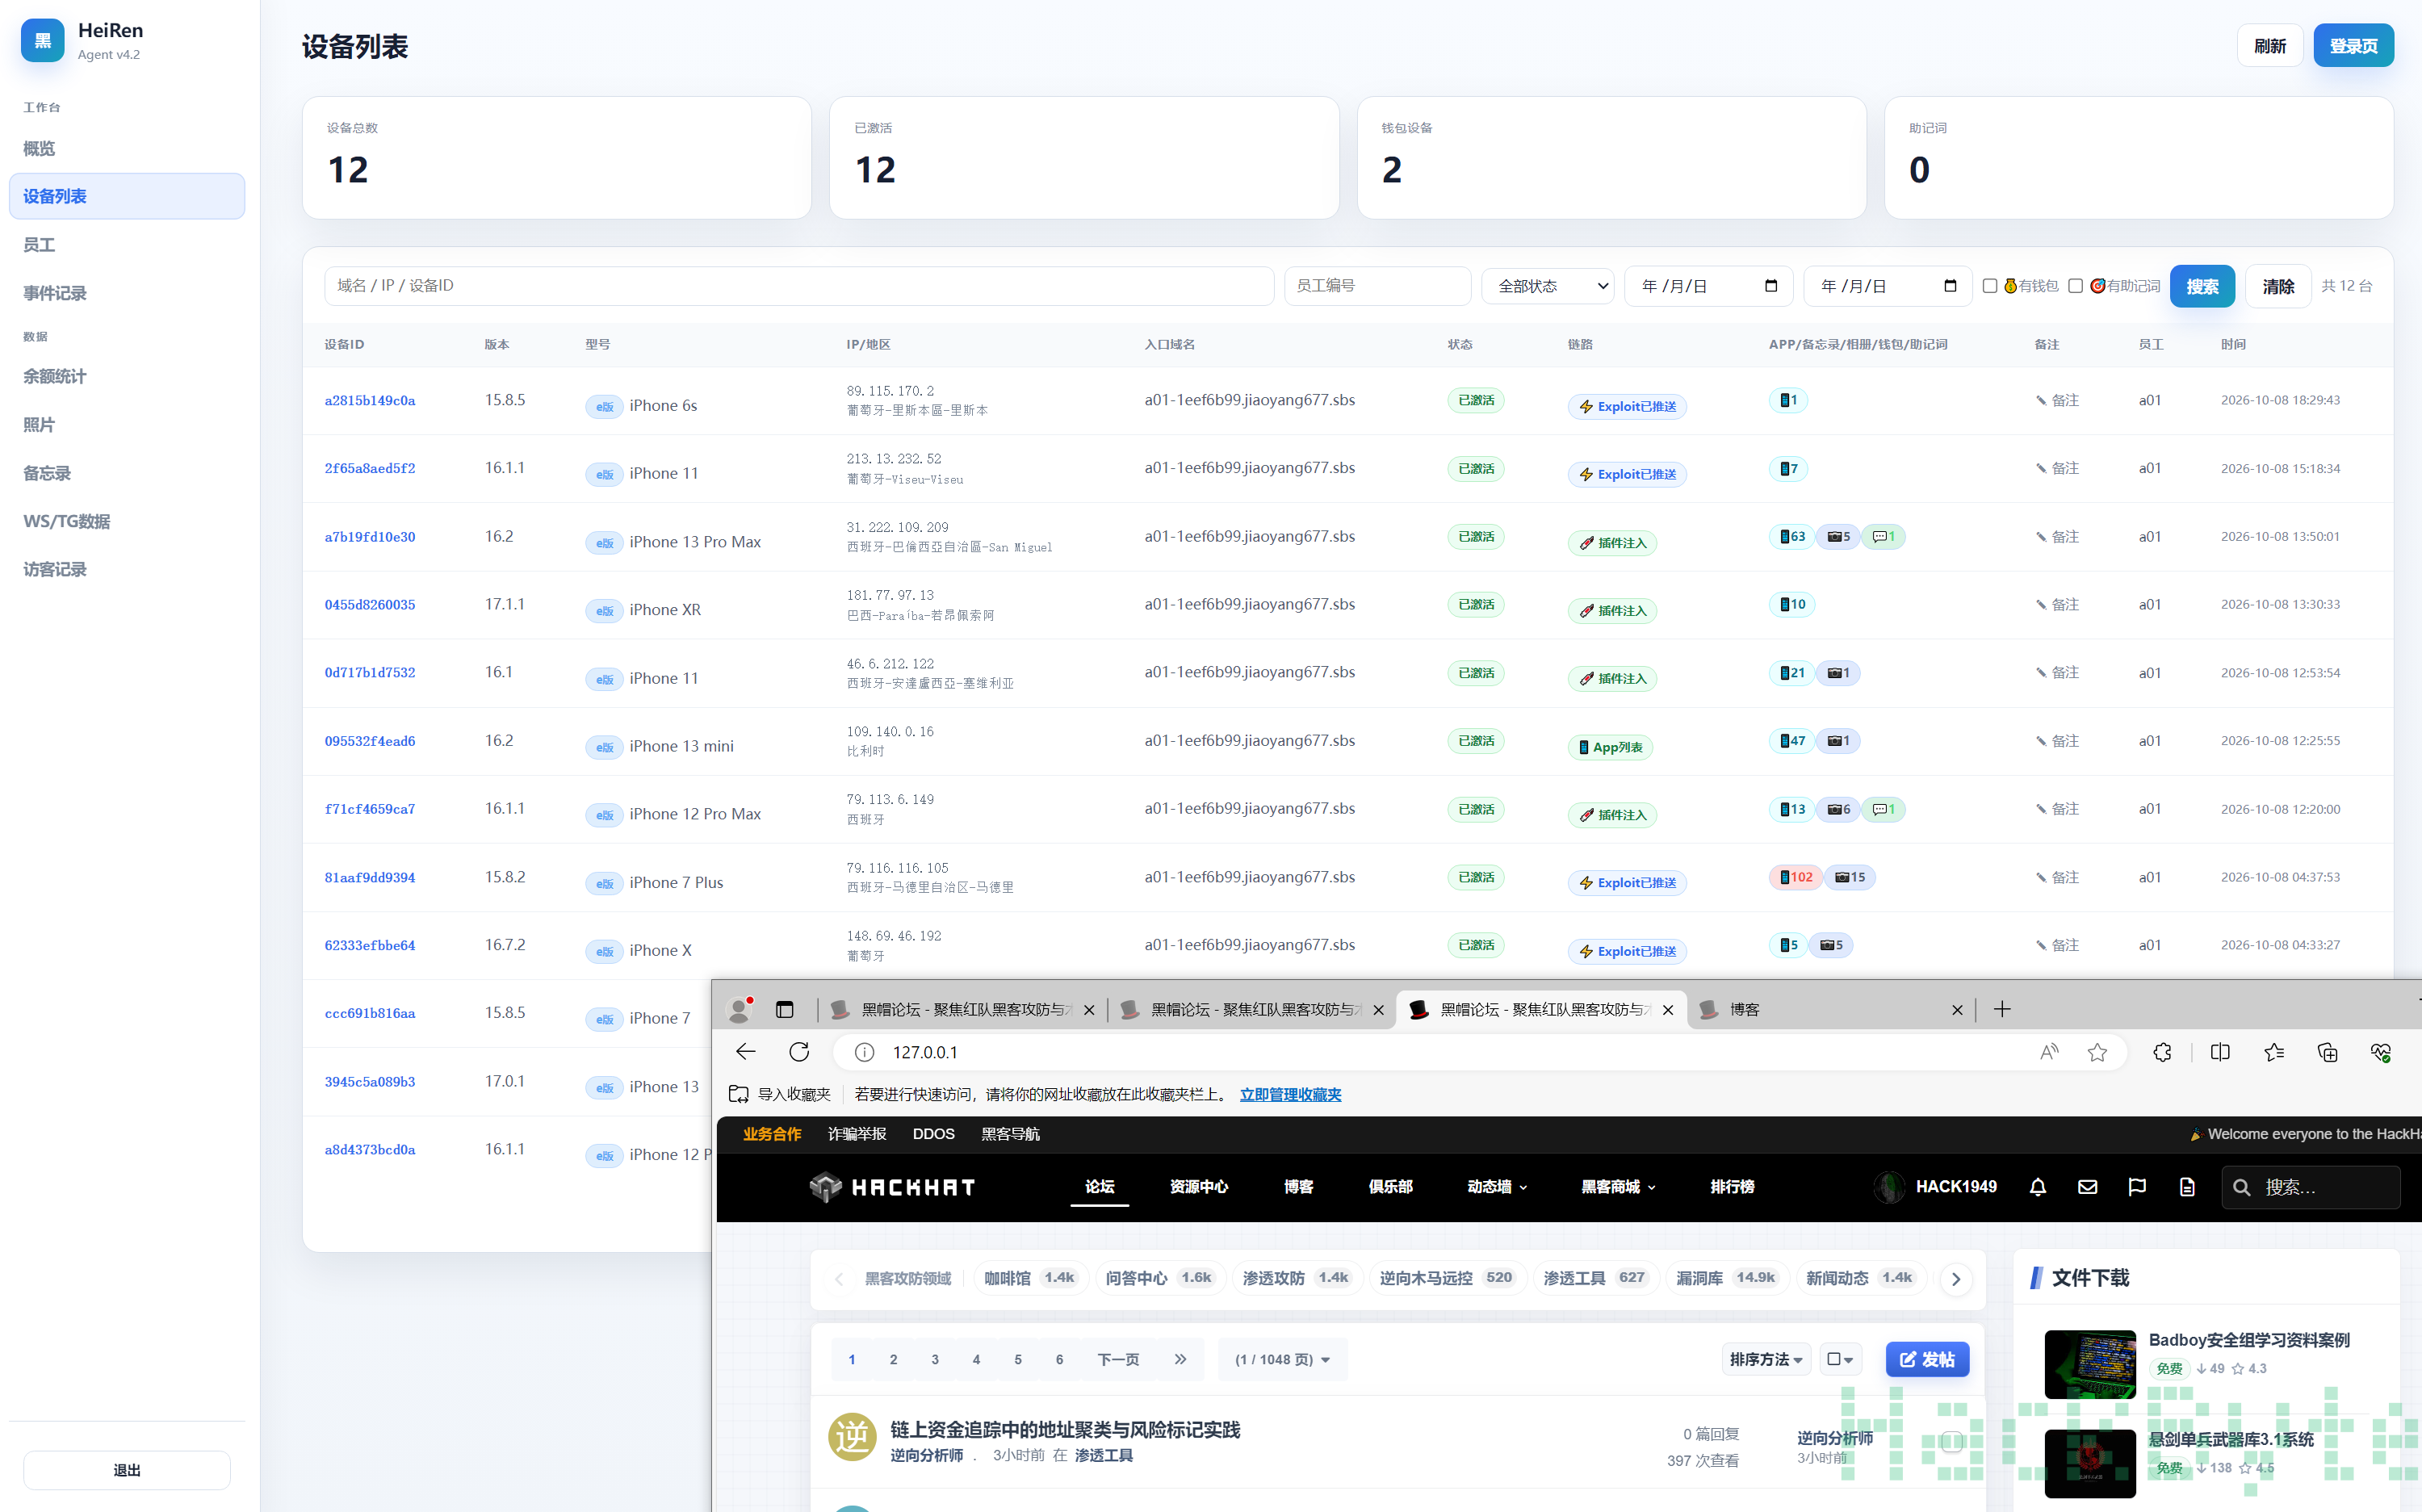Open 员工 in the HeiRen sidebar
The image size is (2422, 1512).
[127, 245]
